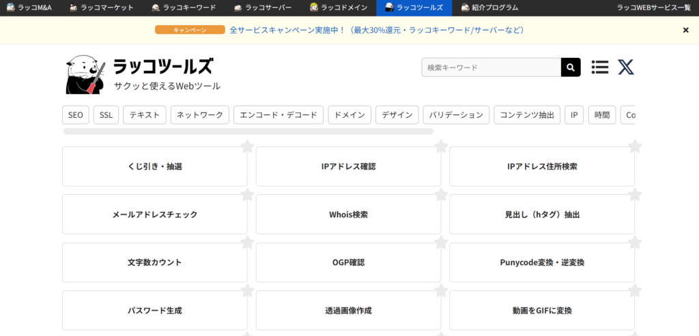The width and height of the screenshot is (699, 336).
Task: Open ラッコマーケット in top navigation
Action: (x=102, y=7)
